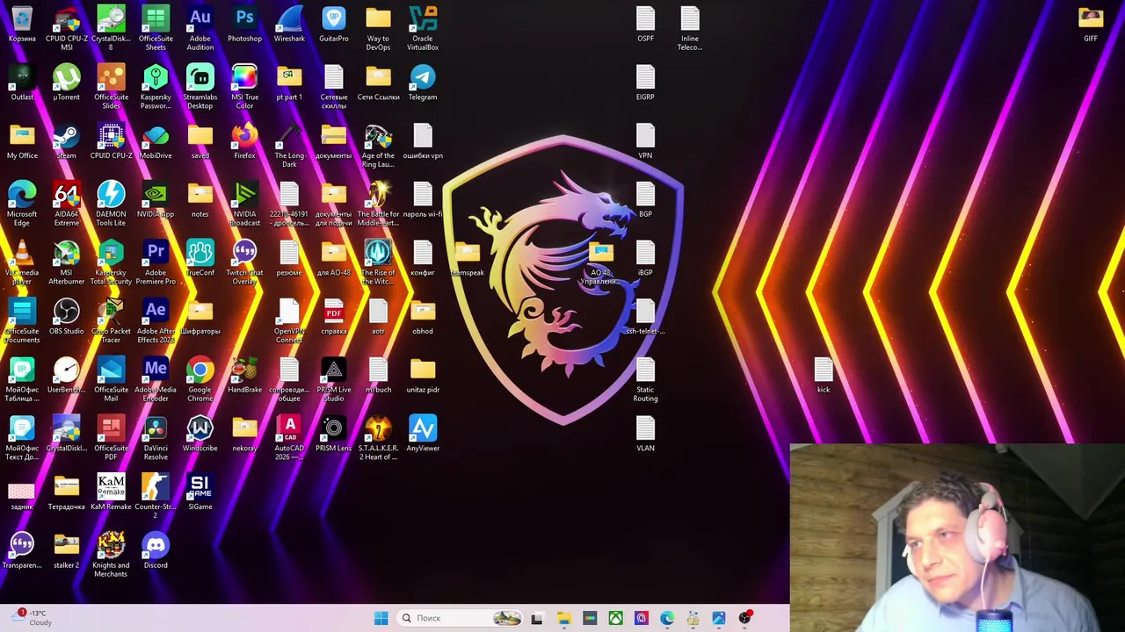Viewport: 1125px width, 632px height.
Task: Open the Static Routing file
Action: coord(645,379)
